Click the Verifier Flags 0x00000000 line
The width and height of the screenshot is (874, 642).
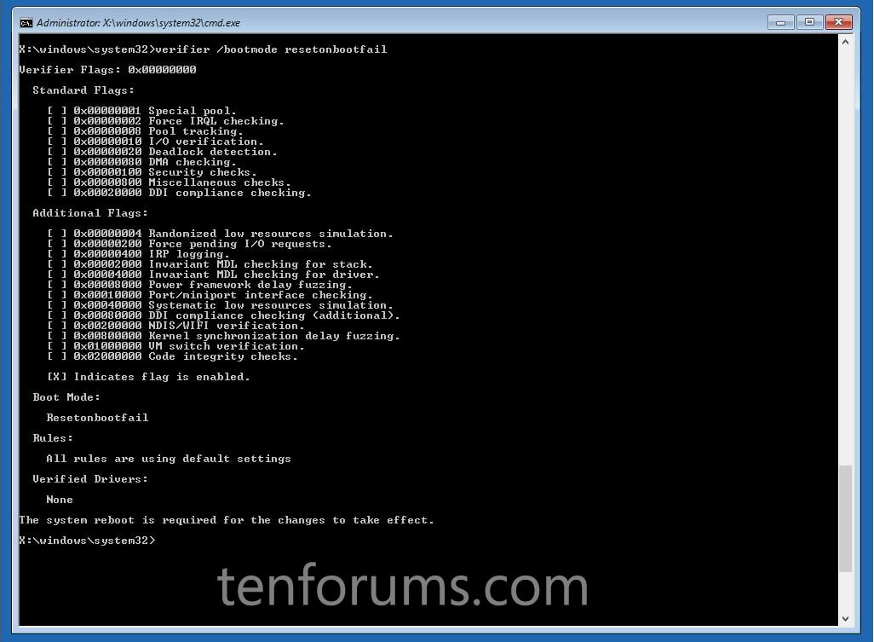[x=107, y=70]
